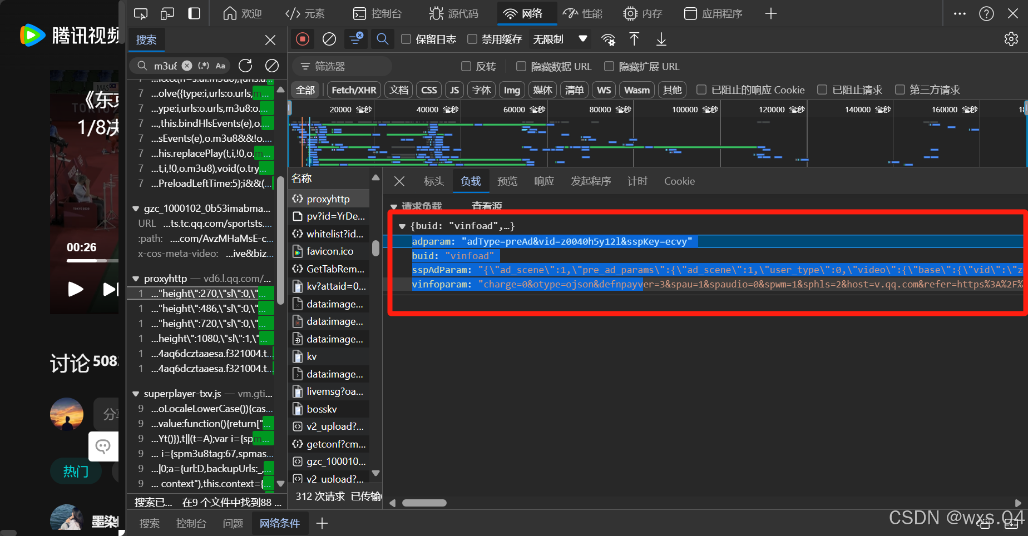This screenshot has width=1028, height=536.
Task: Open the 欢迎 welcome tab
Action: coord(242,13)
